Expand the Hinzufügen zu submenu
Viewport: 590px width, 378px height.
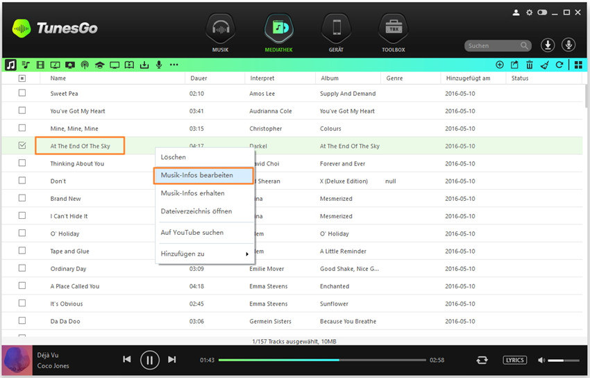tap(205, 254)
